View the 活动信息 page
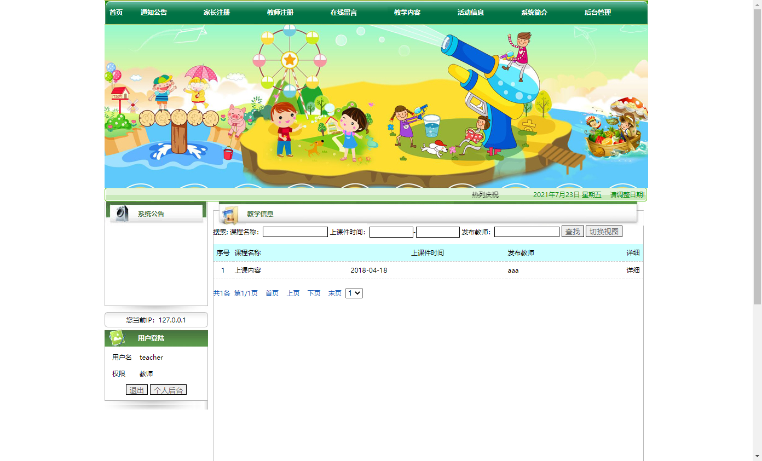 (470, 12)
